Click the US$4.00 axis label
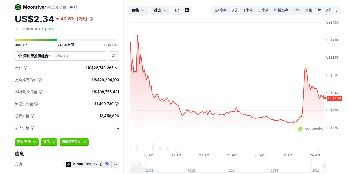The image size is (349, 174). click(x=333, y=40)
